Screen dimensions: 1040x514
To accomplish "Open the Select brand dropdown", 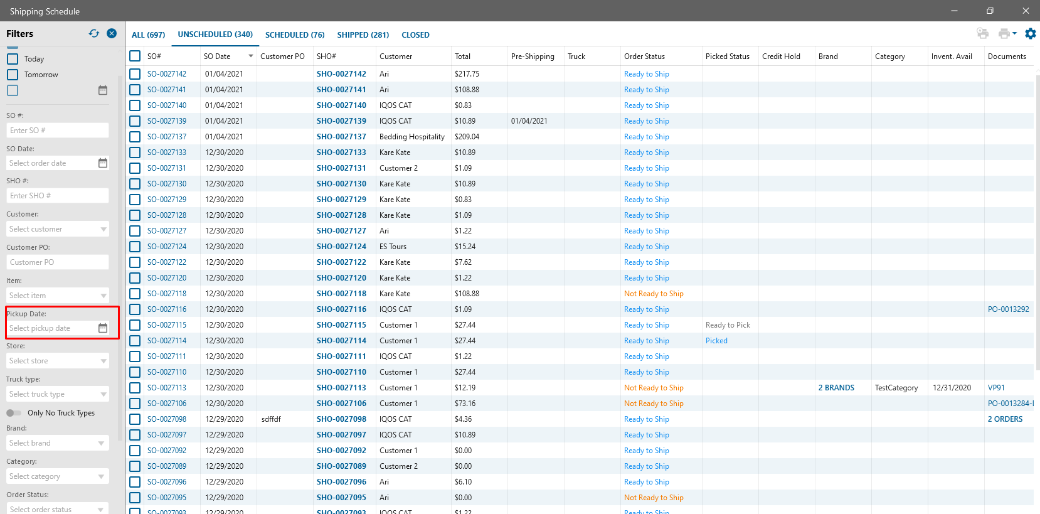I will (58, 443).
